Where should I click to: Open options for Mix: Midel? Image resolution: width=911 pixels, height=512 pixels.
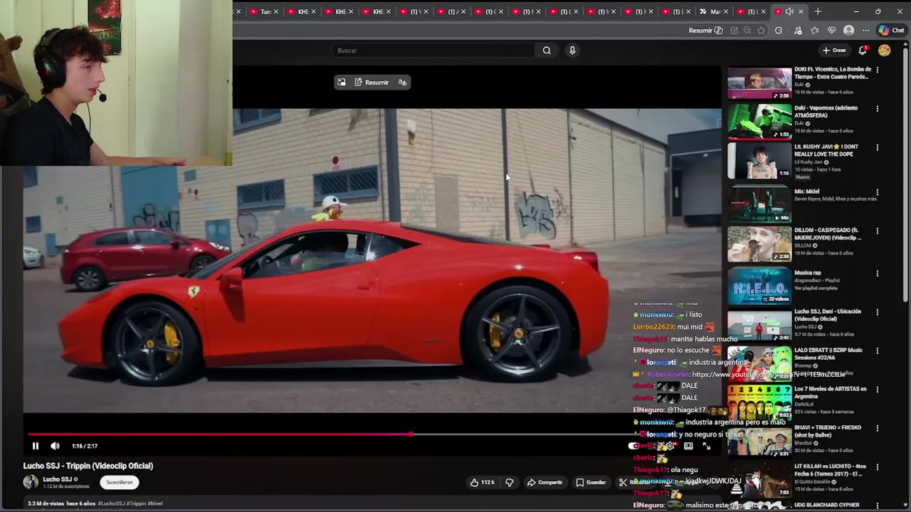(877, 193)
